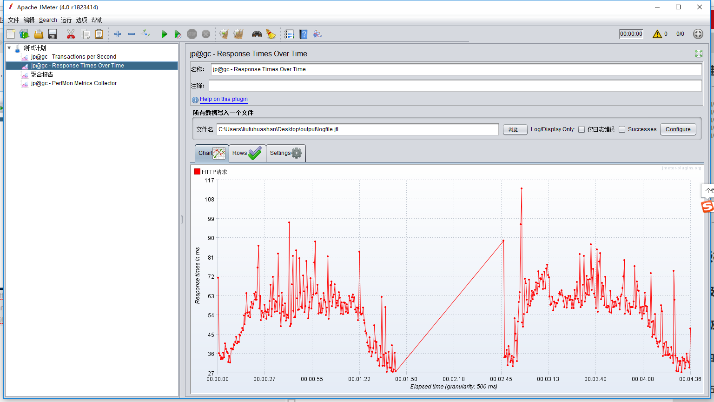Click the Paste clipboard icon

99,34
